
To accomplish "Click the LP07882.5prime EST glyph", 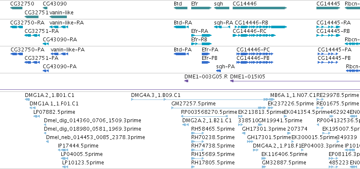I will [36, 116].
